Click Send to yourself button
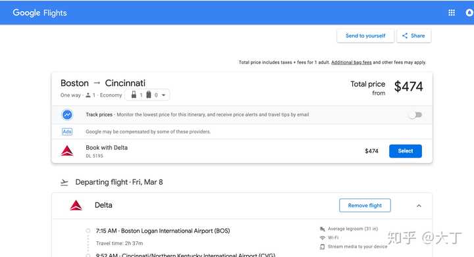 click(x=365, y=35)
